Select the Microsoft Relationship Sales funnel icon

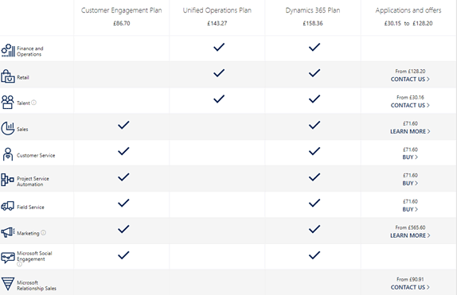(x=8, y=284)
